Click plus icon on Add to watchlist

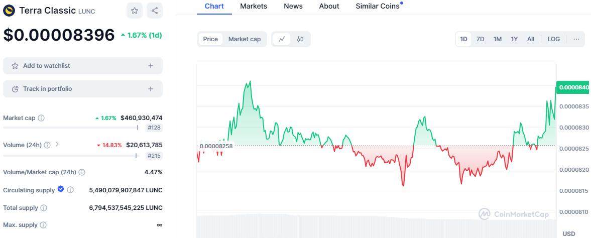click(151, 66)
